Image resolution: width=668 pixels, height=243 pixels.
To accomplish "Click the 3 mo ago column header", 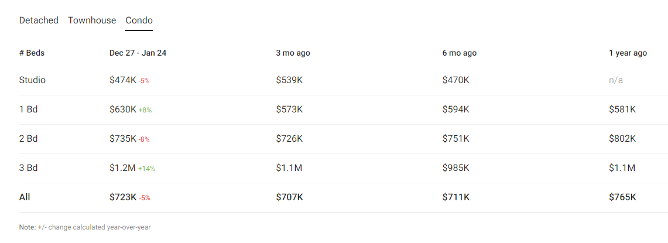I will [x=293, y=53].
